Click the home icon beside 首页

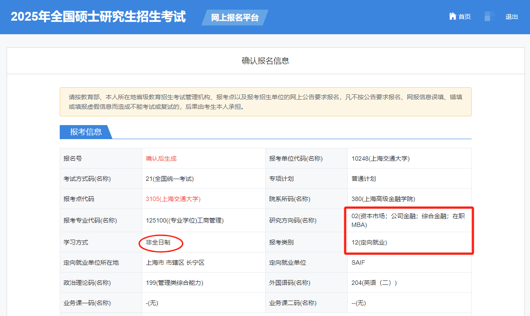453,16
